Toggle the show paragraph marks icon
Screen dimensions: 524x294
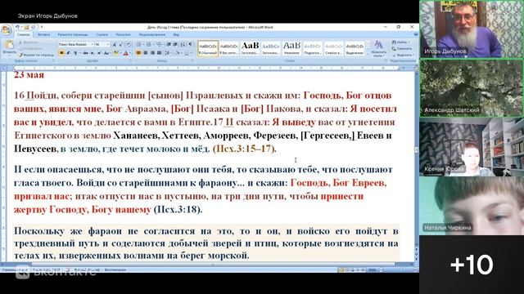click(190, 44)
